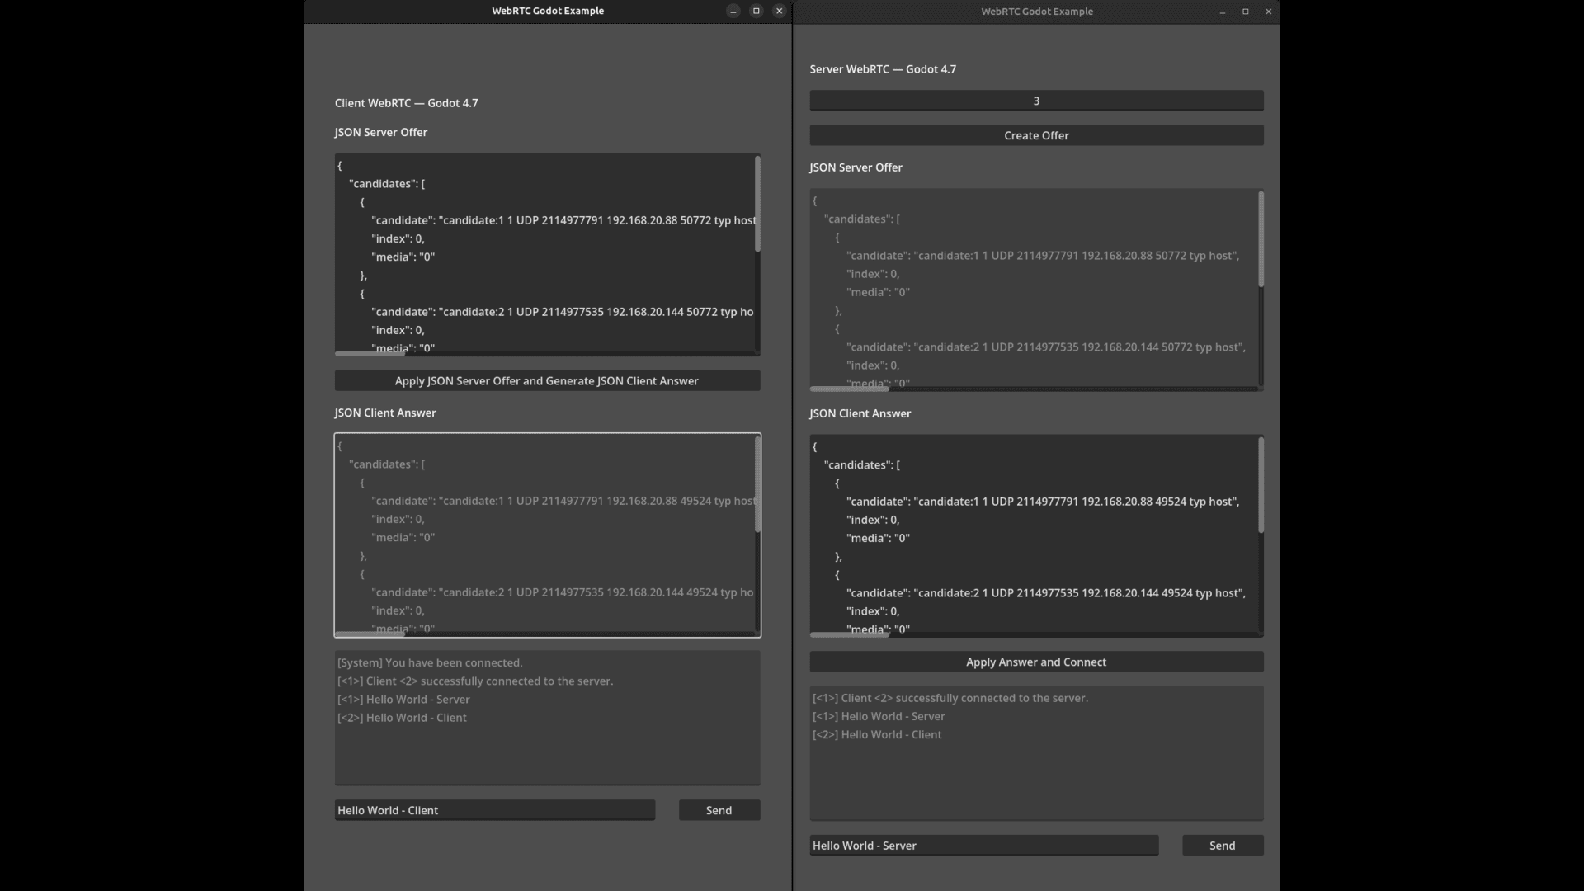
Task: Click the server field showing value 3
Action: pyautogui.click(x=1036, y=101)
